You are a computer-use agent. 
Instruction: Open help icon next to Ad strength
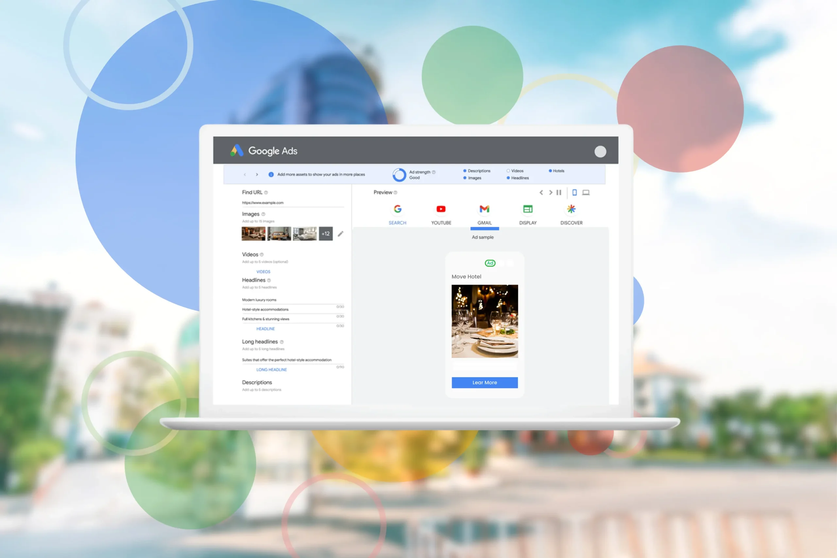pos(434,172)
